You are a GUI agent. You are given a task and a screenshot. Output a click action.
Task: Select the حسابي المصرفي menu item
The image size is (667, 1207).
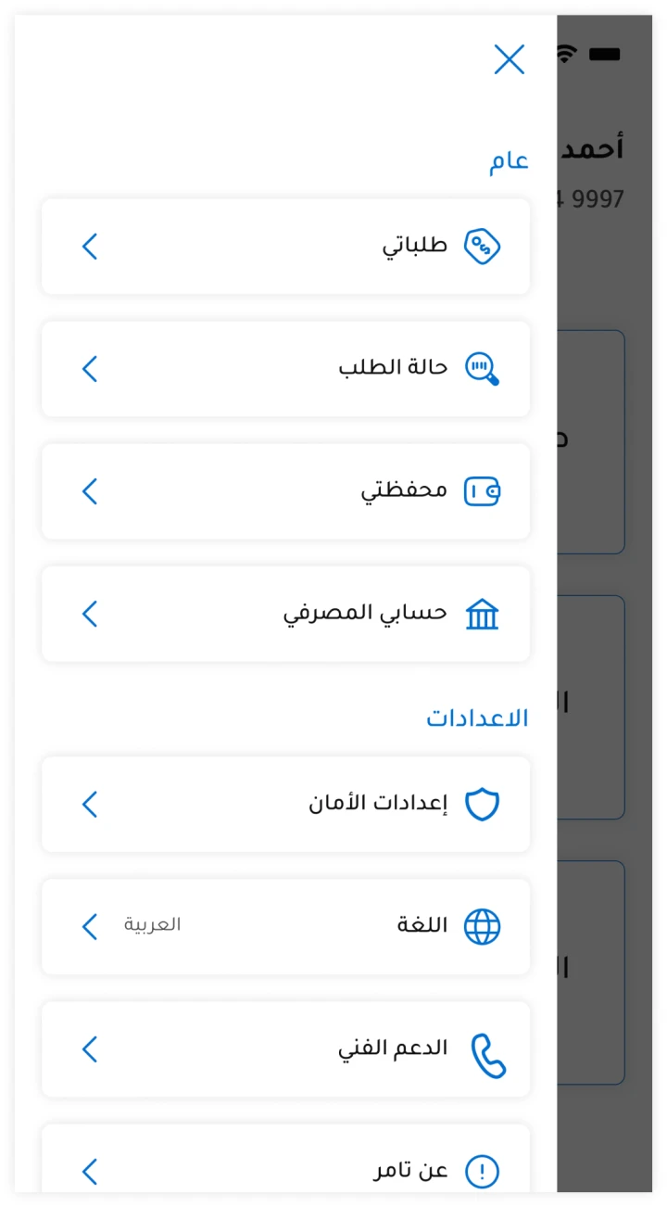pyautogui.click(x=365, y=614)
